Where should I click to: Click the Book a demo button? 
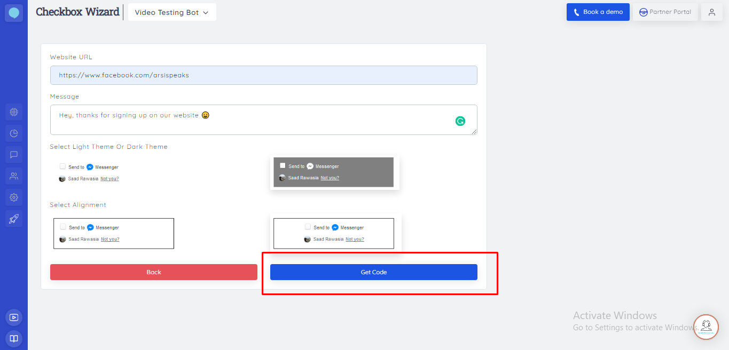[598, 12]
